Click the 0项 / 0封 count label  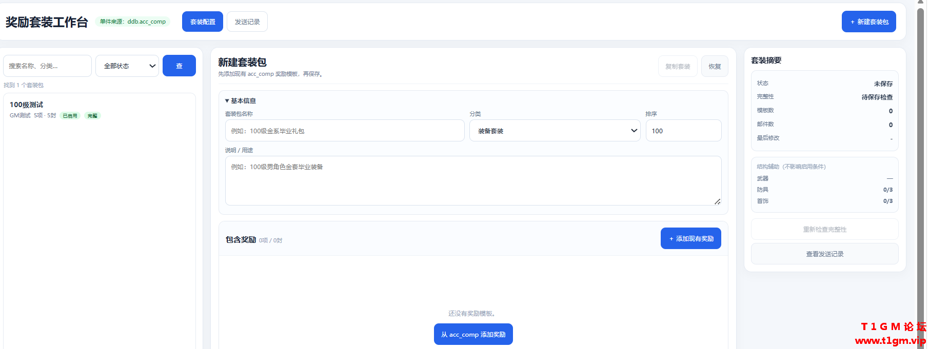coord(270,240)
